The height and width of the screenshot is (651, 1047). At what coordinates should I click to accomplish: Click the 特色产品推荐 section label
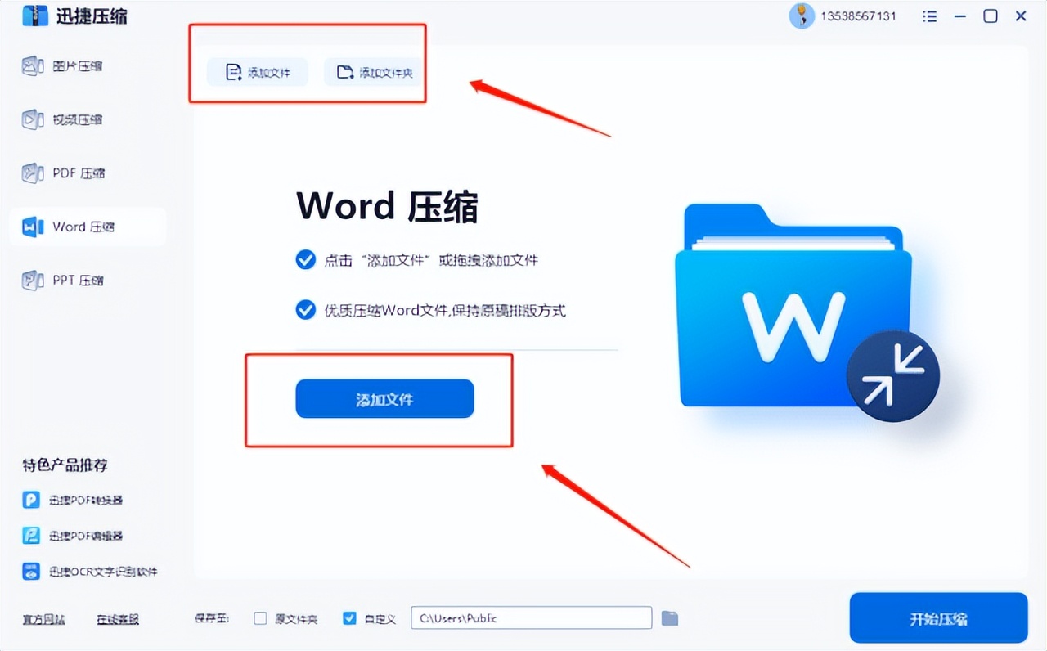pyautogui.click(x=65, y=465)
